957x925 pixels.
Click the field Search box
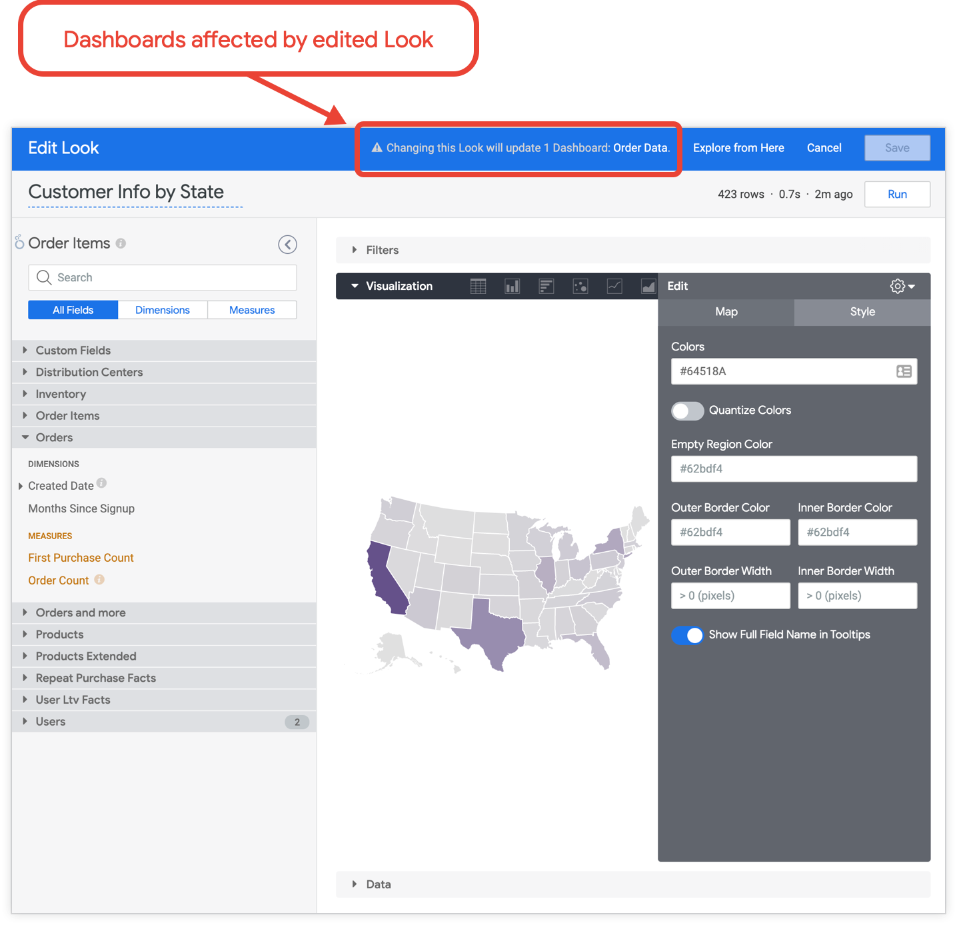point(163,278)
